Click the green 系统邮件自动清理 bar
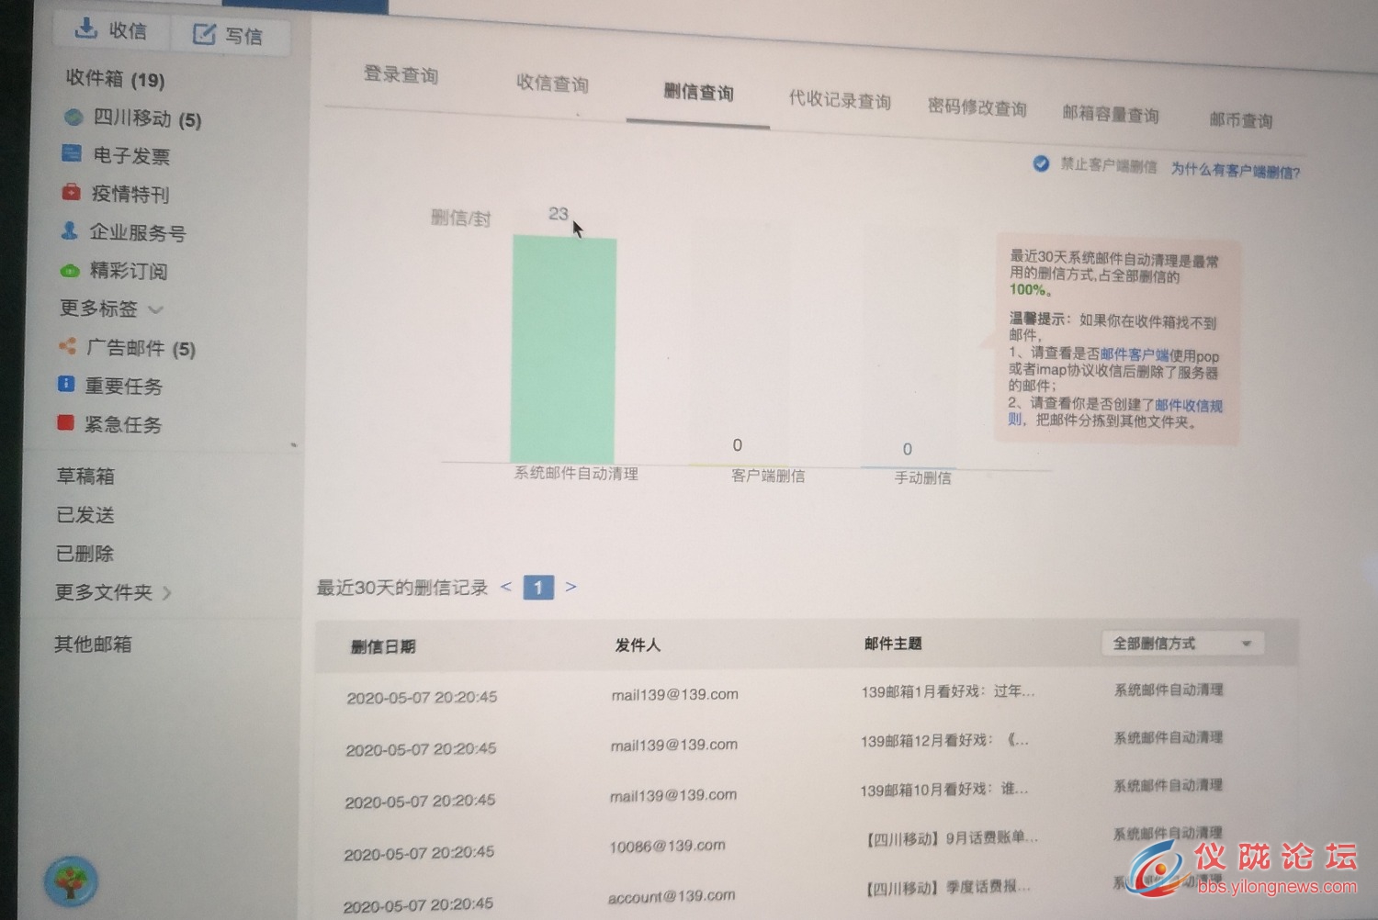1378x920 pixels. point(563,349)
